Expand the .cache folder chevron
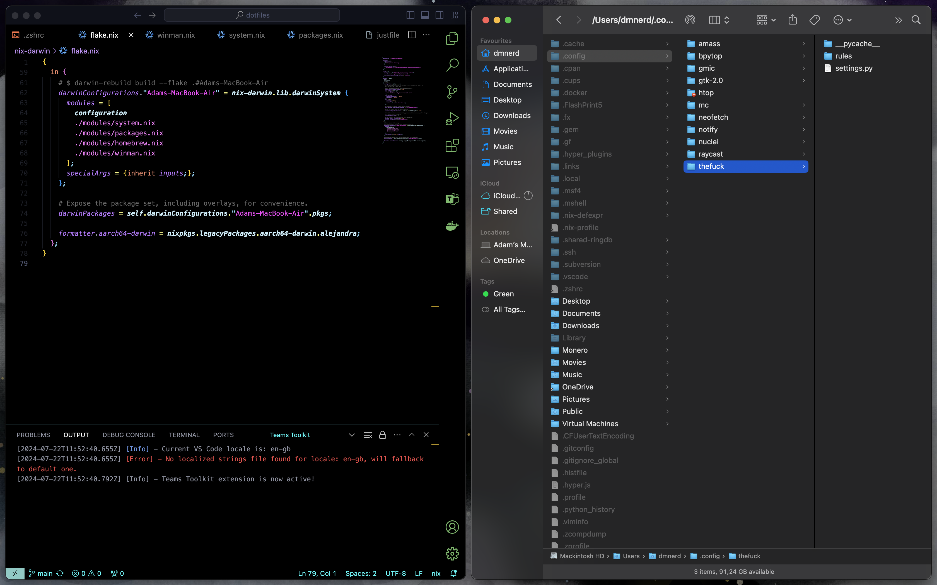The image size is (937, 585). [667, 44]
